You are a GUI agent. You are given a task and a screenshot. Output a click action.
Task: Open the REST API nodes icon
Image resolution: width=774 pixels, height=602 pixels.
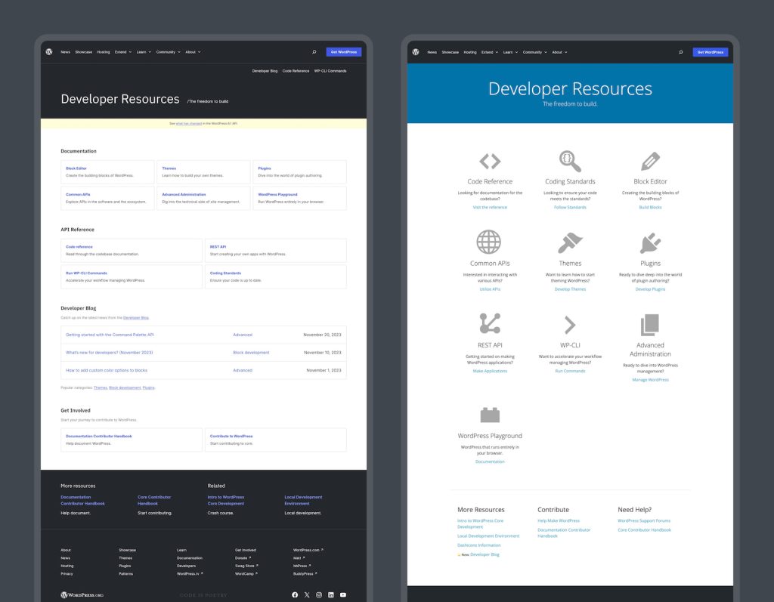(490, 324)
